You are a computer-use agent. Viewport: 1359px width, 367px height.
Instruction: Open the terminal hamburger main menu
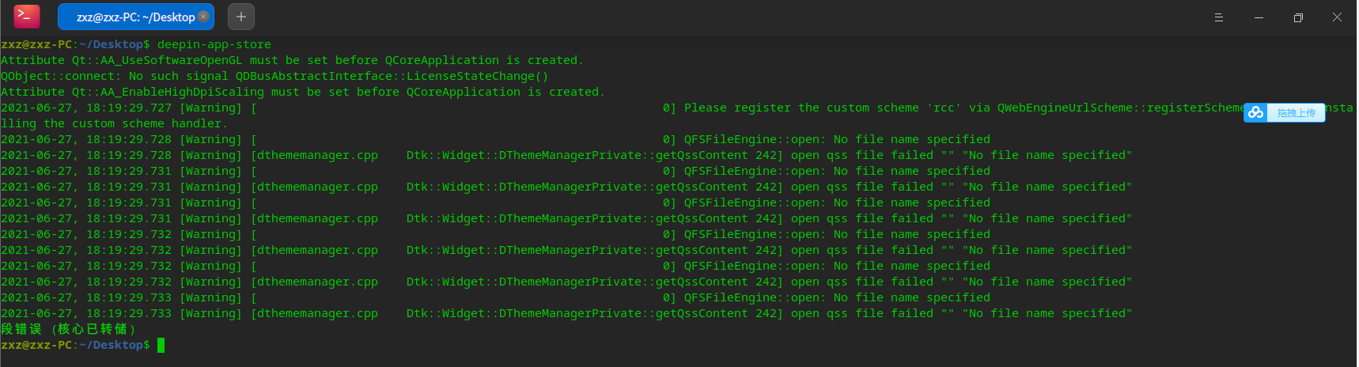(x=1218, y=17)
